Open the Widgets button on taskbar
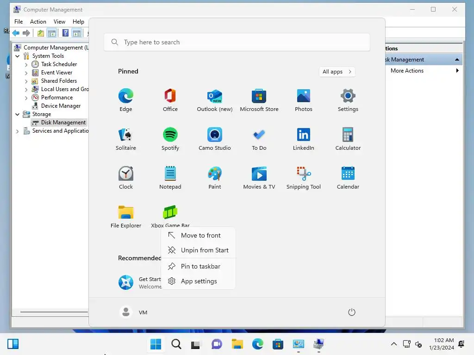 [13, 344]
